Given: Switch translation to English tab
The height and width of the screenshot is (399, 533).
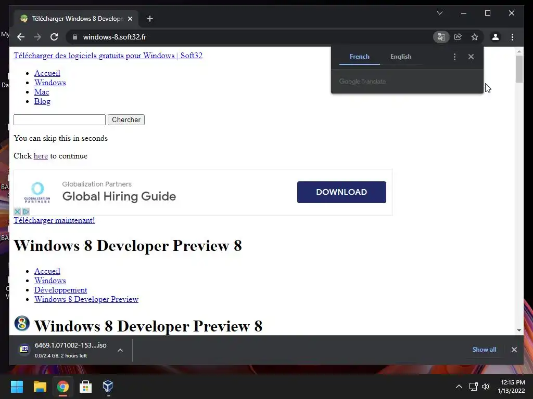Looking at the screenshot, I should tap(401, 57).
